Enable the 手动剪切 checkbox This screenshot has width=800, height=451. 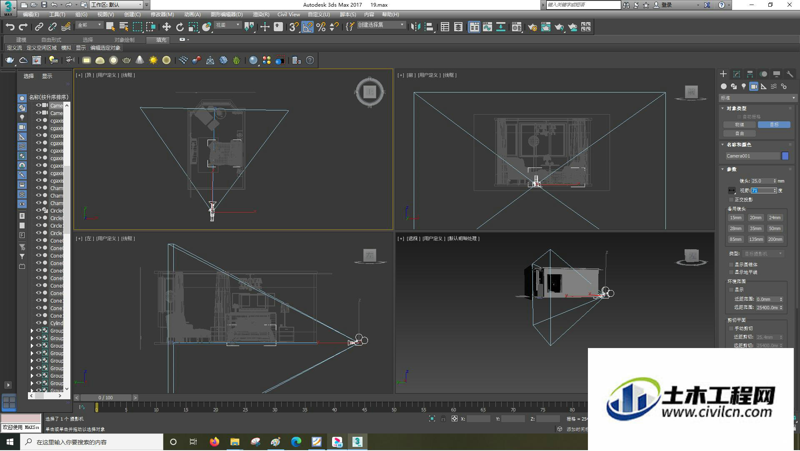[731, 328]
